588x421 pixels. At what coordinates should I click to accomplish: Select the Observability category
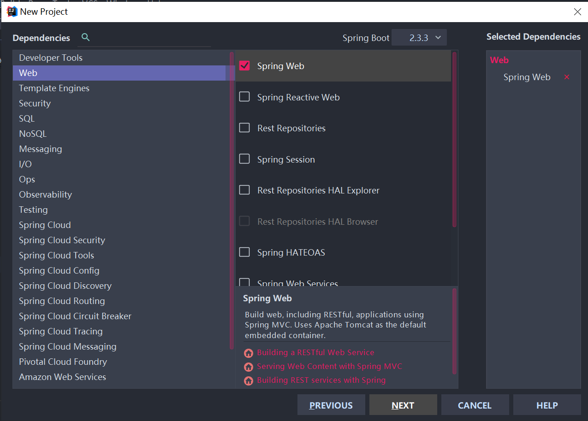(121, 194)
